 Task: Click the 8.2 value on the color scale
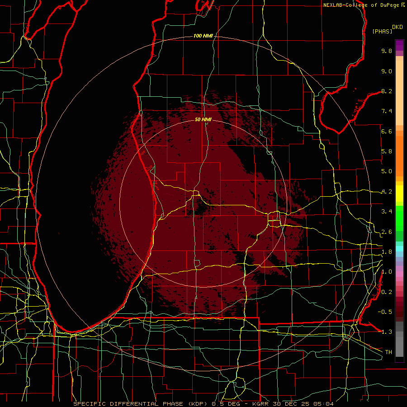tap(387, 91)
